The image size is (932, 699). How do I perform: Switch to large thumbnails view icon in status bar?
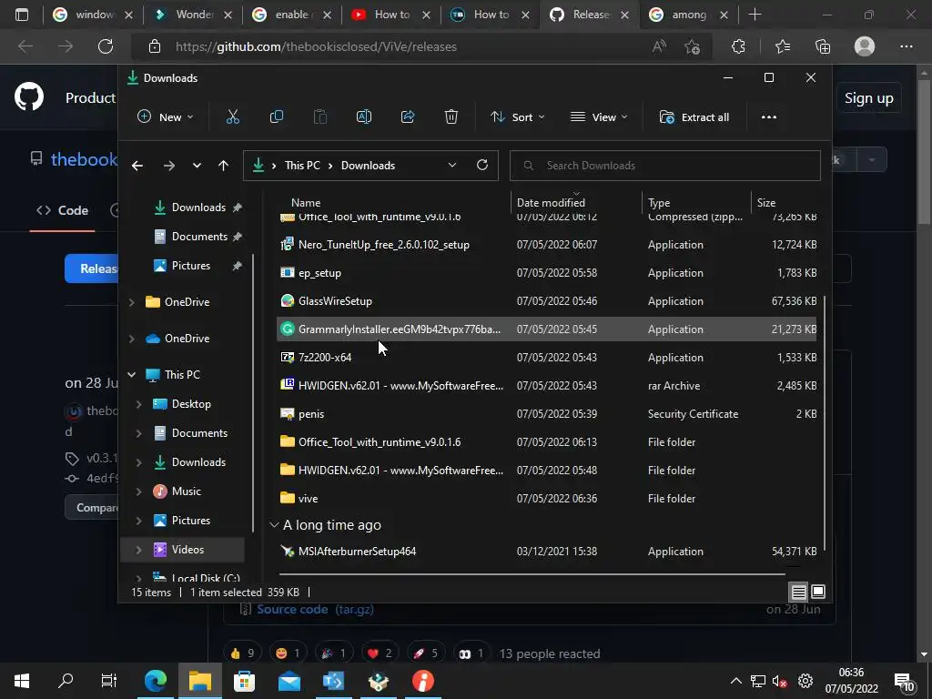tap(818, 592)
